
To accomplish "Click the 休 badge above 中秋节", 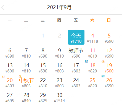I will coord(20,77).
